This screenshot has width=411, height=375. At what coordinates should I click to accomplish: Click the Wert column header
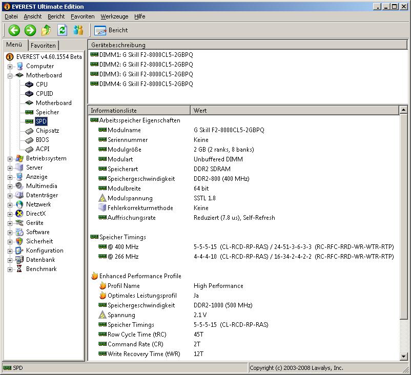295,111
